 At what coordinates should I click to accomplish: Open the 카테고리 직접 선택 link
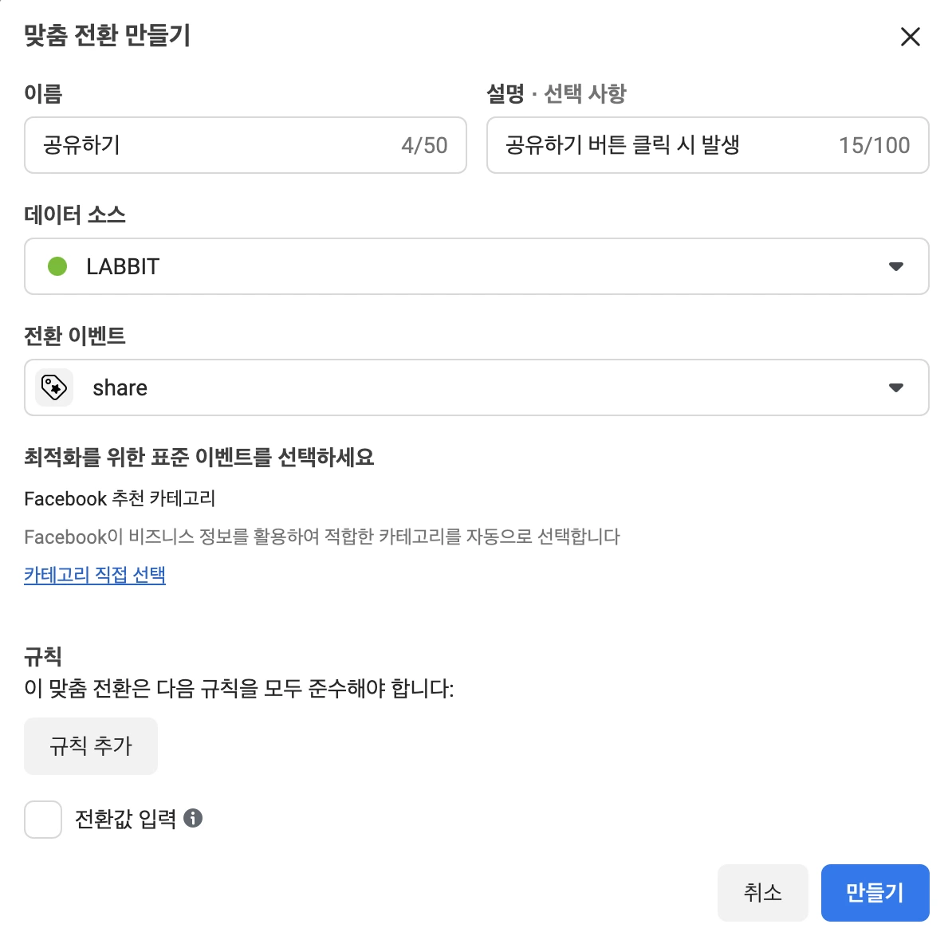tap(95, 575)
